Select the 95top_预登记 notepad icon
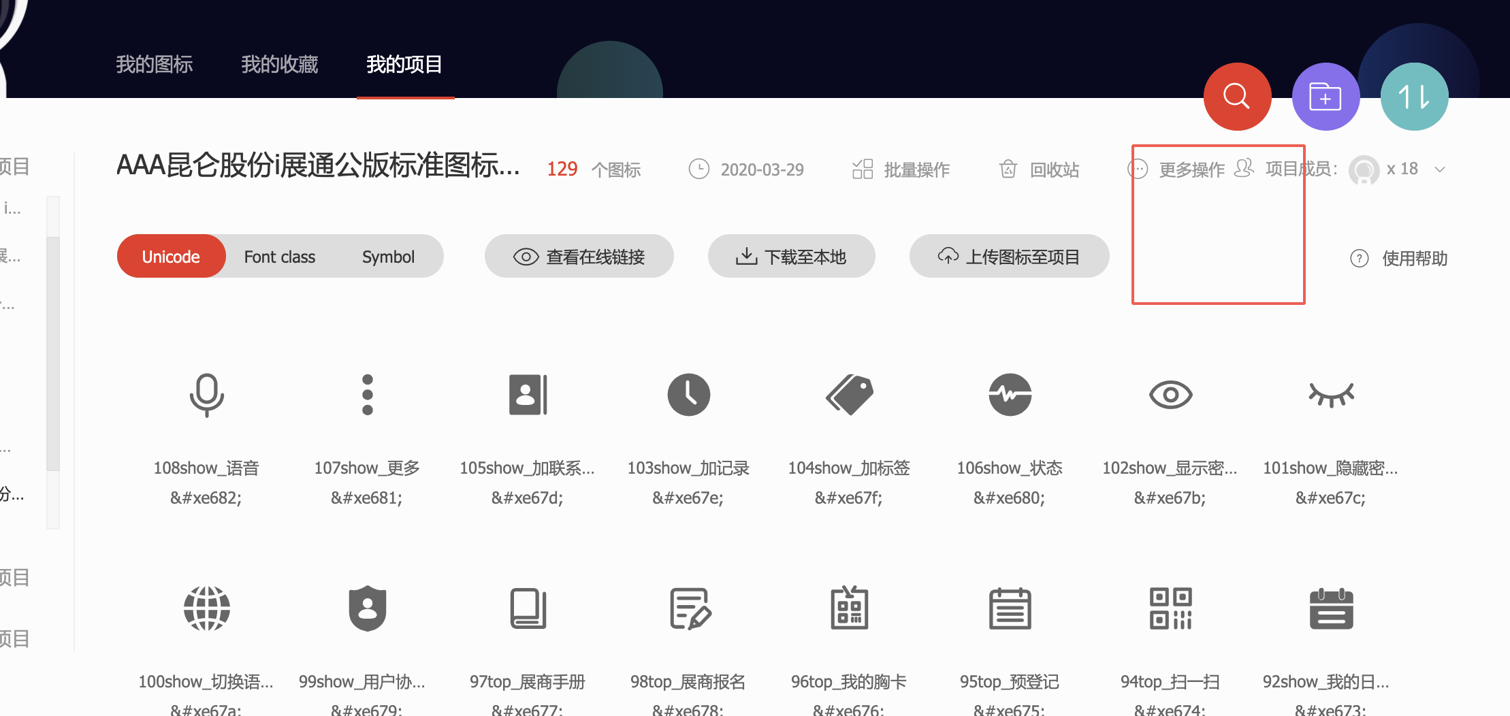This screenshot has width=1510, height=716. (1010, 608)
